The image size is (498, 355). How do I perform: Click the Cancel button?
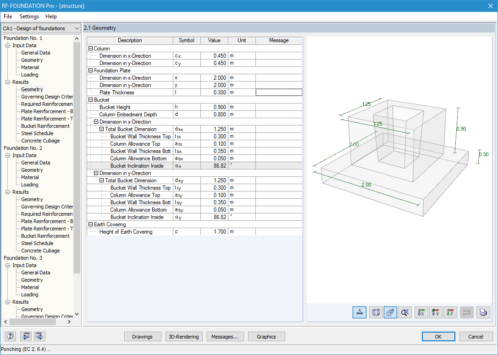pos(476,337)
